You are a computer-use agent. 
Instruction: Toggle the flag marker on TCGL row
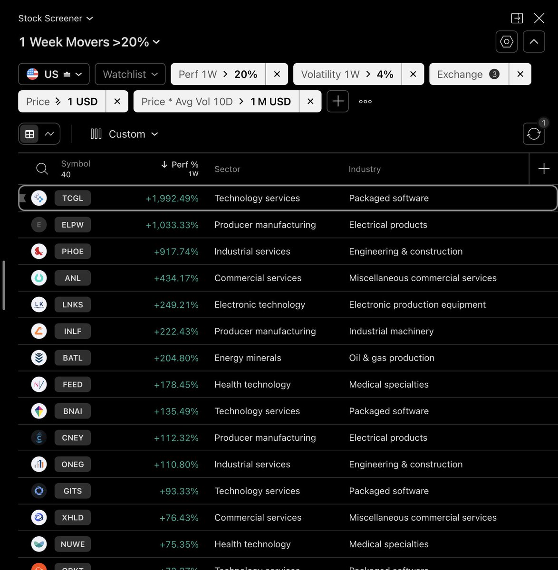(x=22, y=198)
